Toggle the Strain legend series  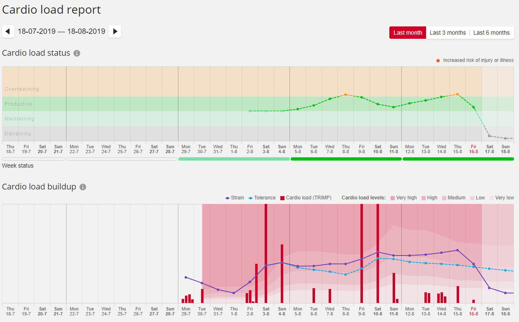tap(235, 198)
